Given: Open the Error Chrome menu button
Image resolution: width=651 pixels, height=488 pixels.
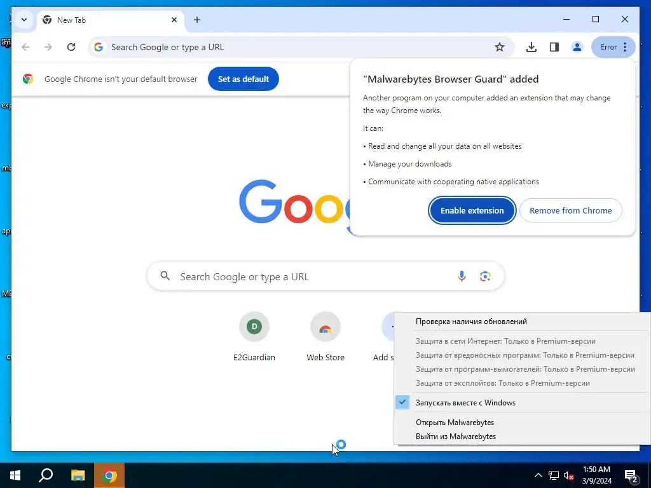Looking at the screenshot, I should pyautogui.click(x=613, y=47).
